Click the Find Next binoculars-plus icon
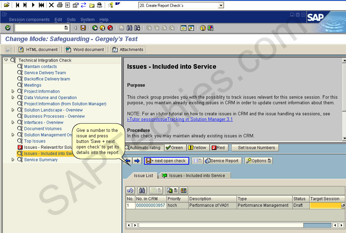 click(x=137, y=28)
